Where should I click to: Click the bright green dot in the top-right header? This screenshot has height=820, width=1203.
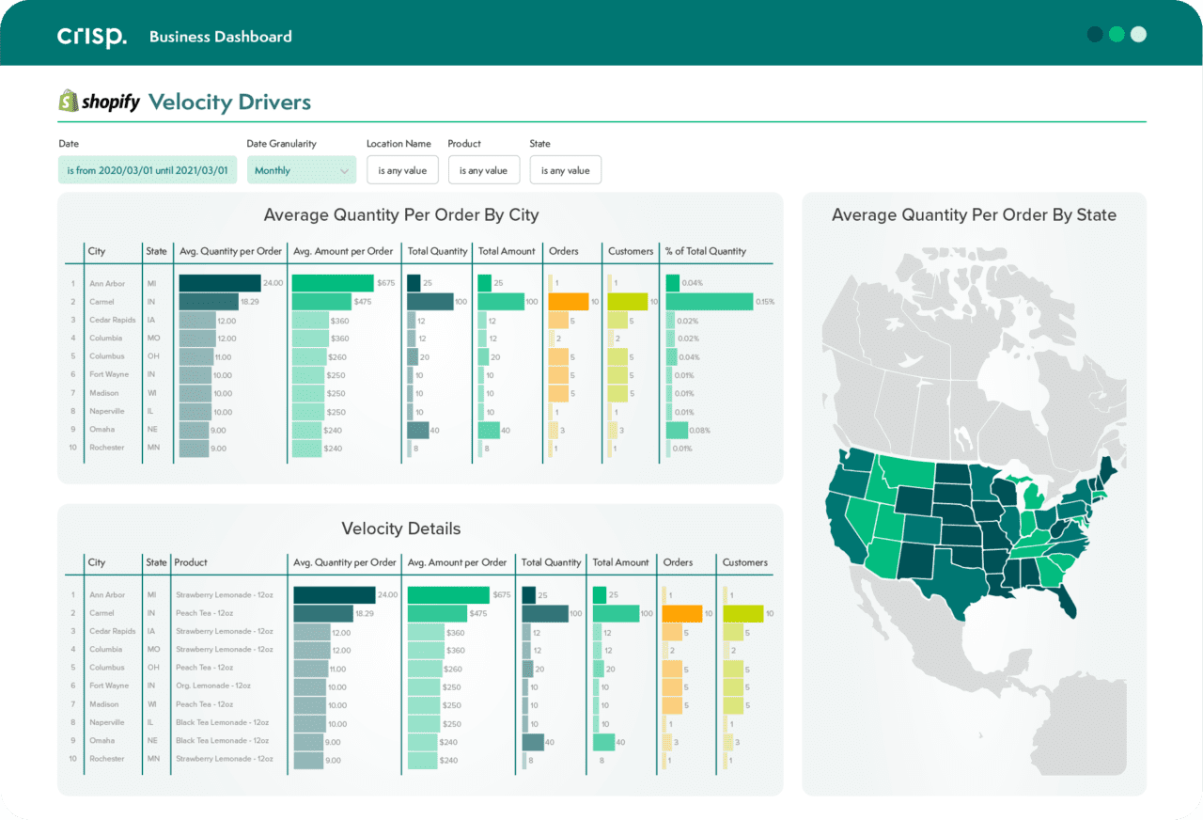point(1117,33)
